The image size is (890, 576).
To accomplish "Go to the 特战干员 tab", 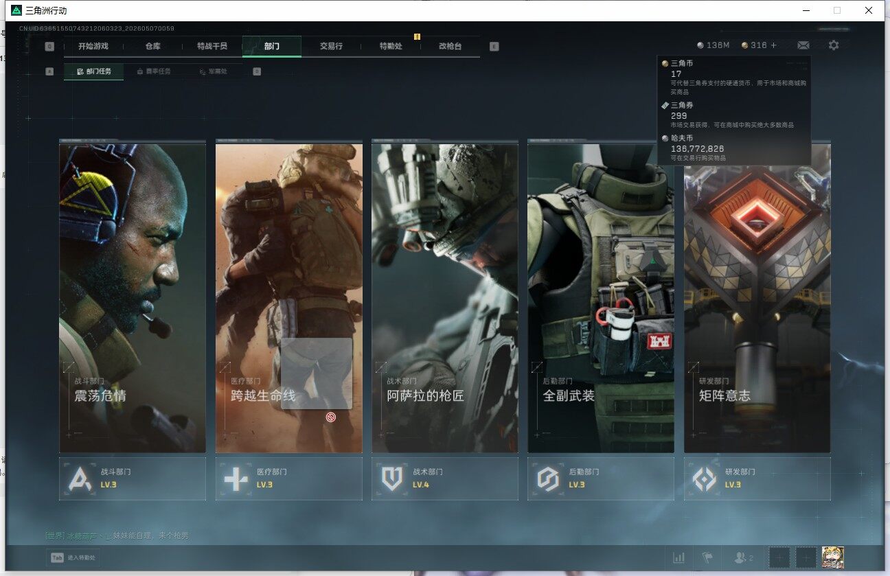I will pyautogui.click(x=212, y=46).
